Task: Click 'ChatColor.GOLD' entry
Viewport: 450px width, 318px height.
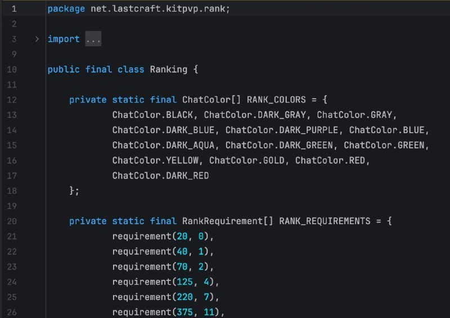Action: [x=247, y=161]
